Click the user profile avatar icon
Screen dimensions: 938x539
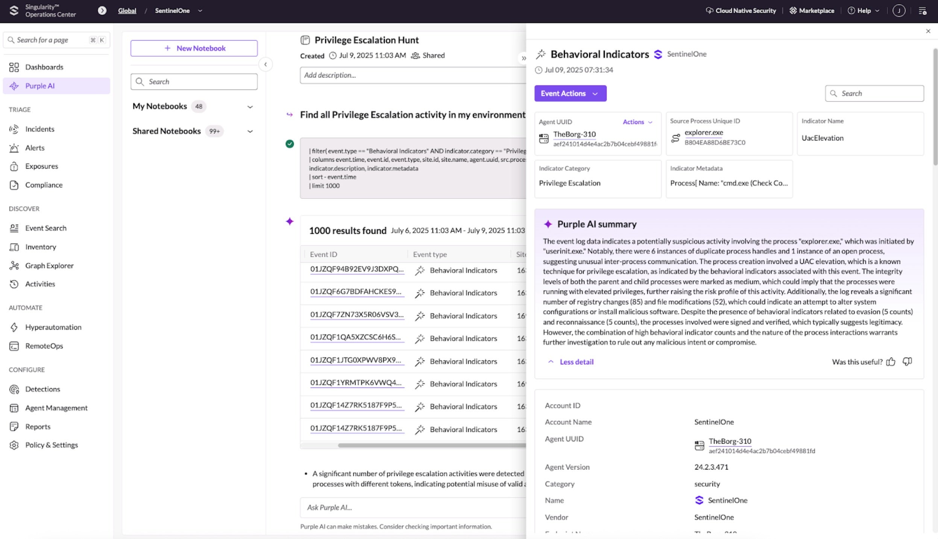(x=899, y=11)
